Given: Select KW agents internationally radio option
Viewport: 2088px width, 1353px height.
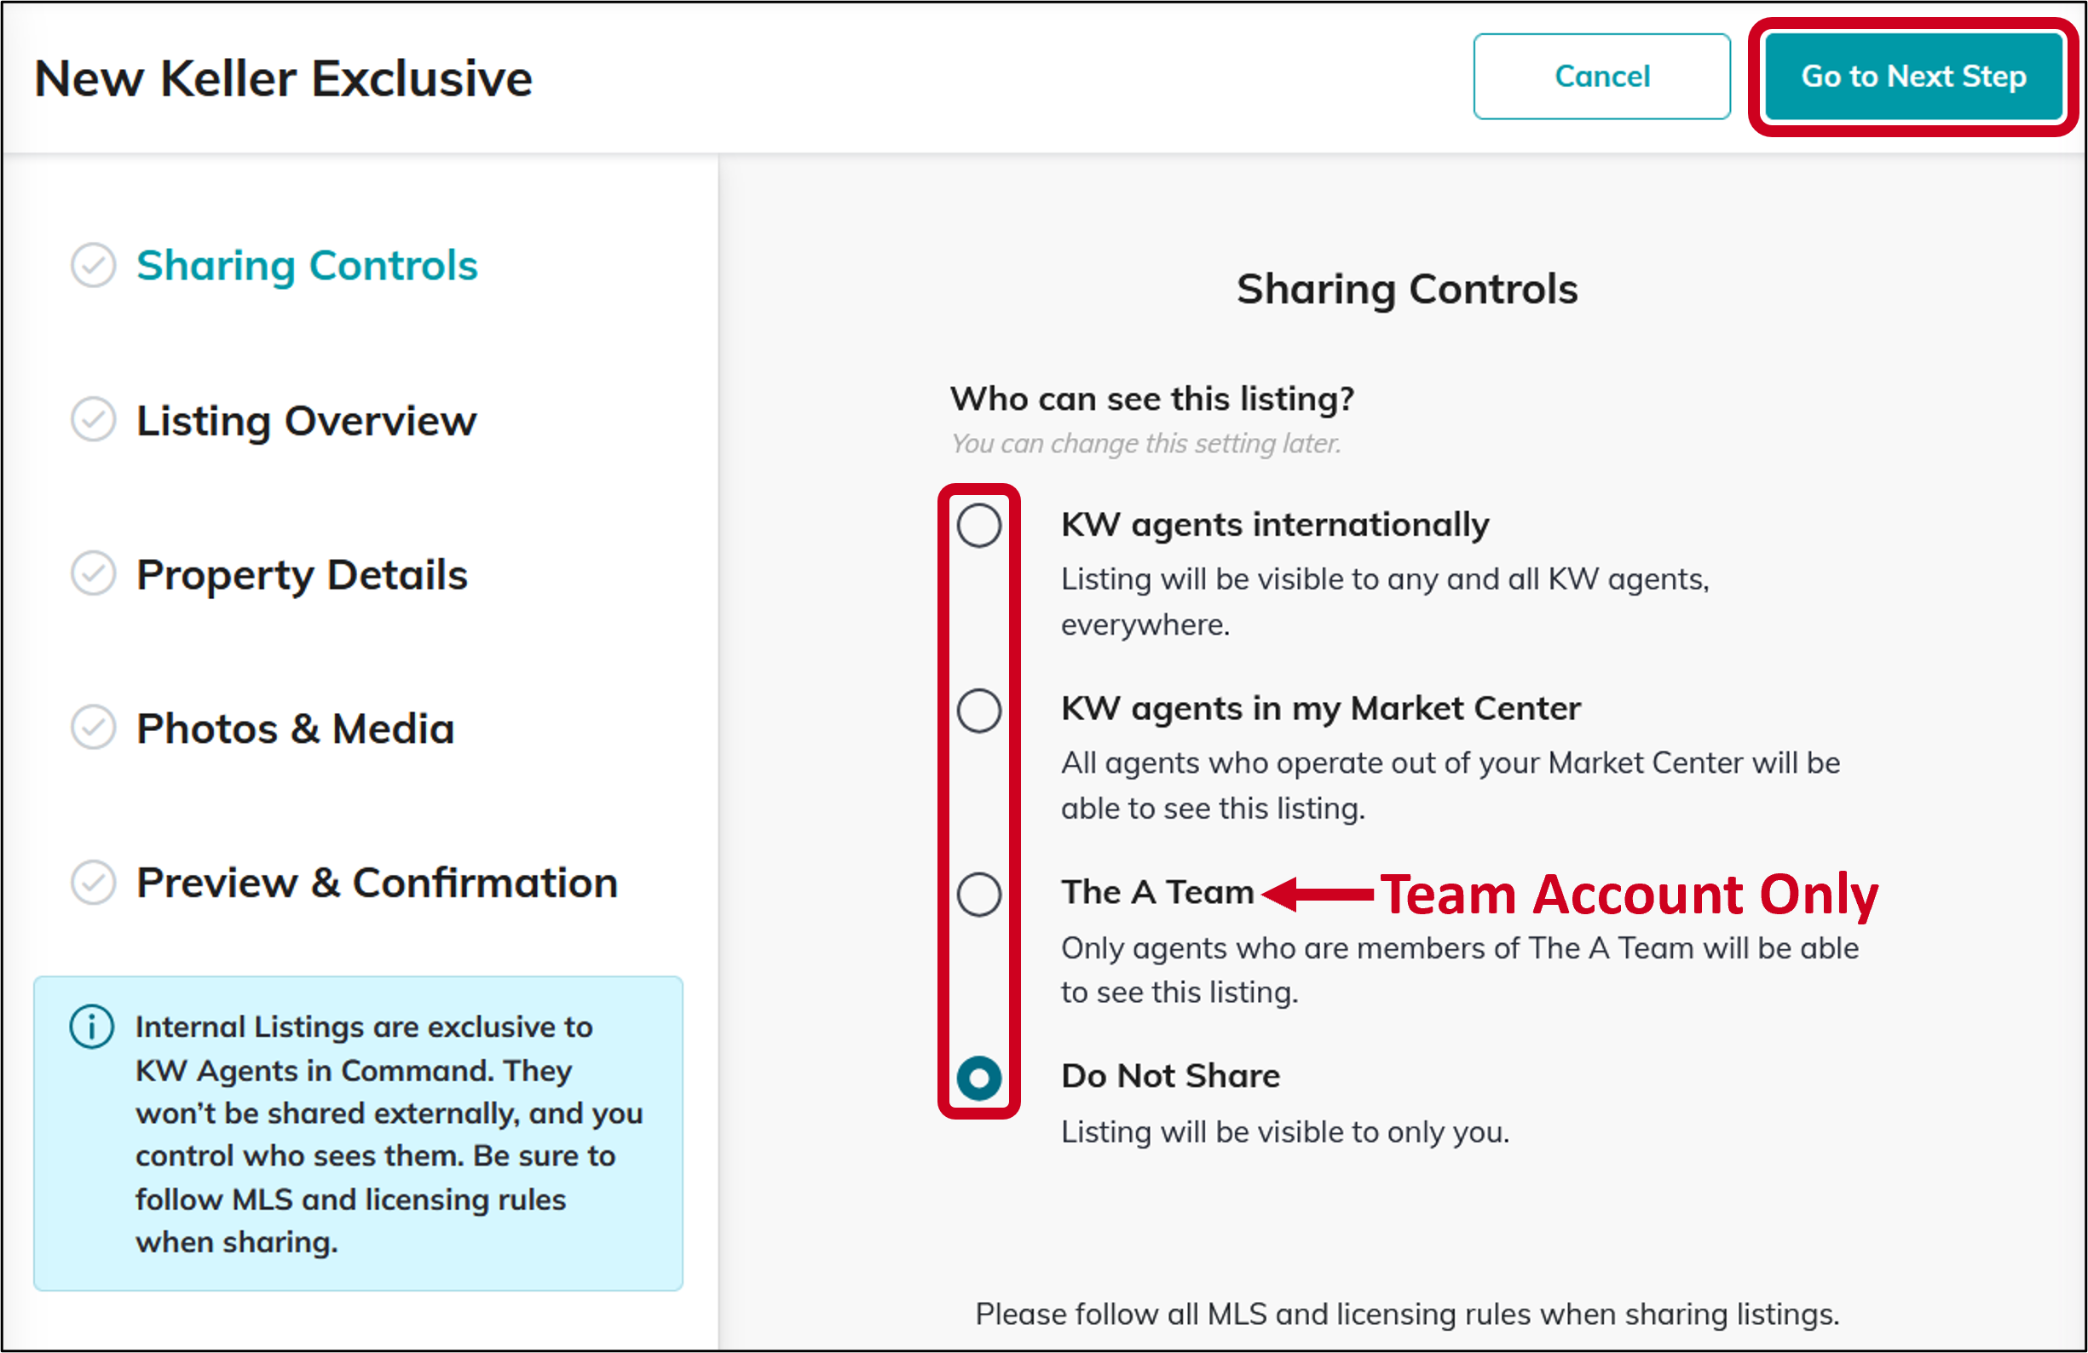Looking at the screenshot, I should (978, 525).
